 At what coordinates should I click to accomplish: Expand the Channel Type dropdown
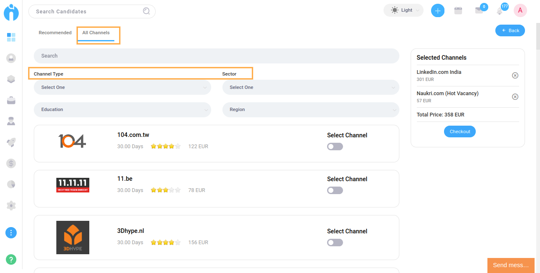tap(122, 87)
